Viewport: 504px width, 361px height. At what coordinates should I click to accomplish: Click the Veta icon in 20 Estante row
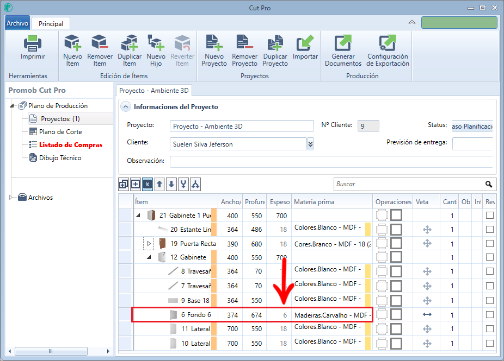click(427, 230)
